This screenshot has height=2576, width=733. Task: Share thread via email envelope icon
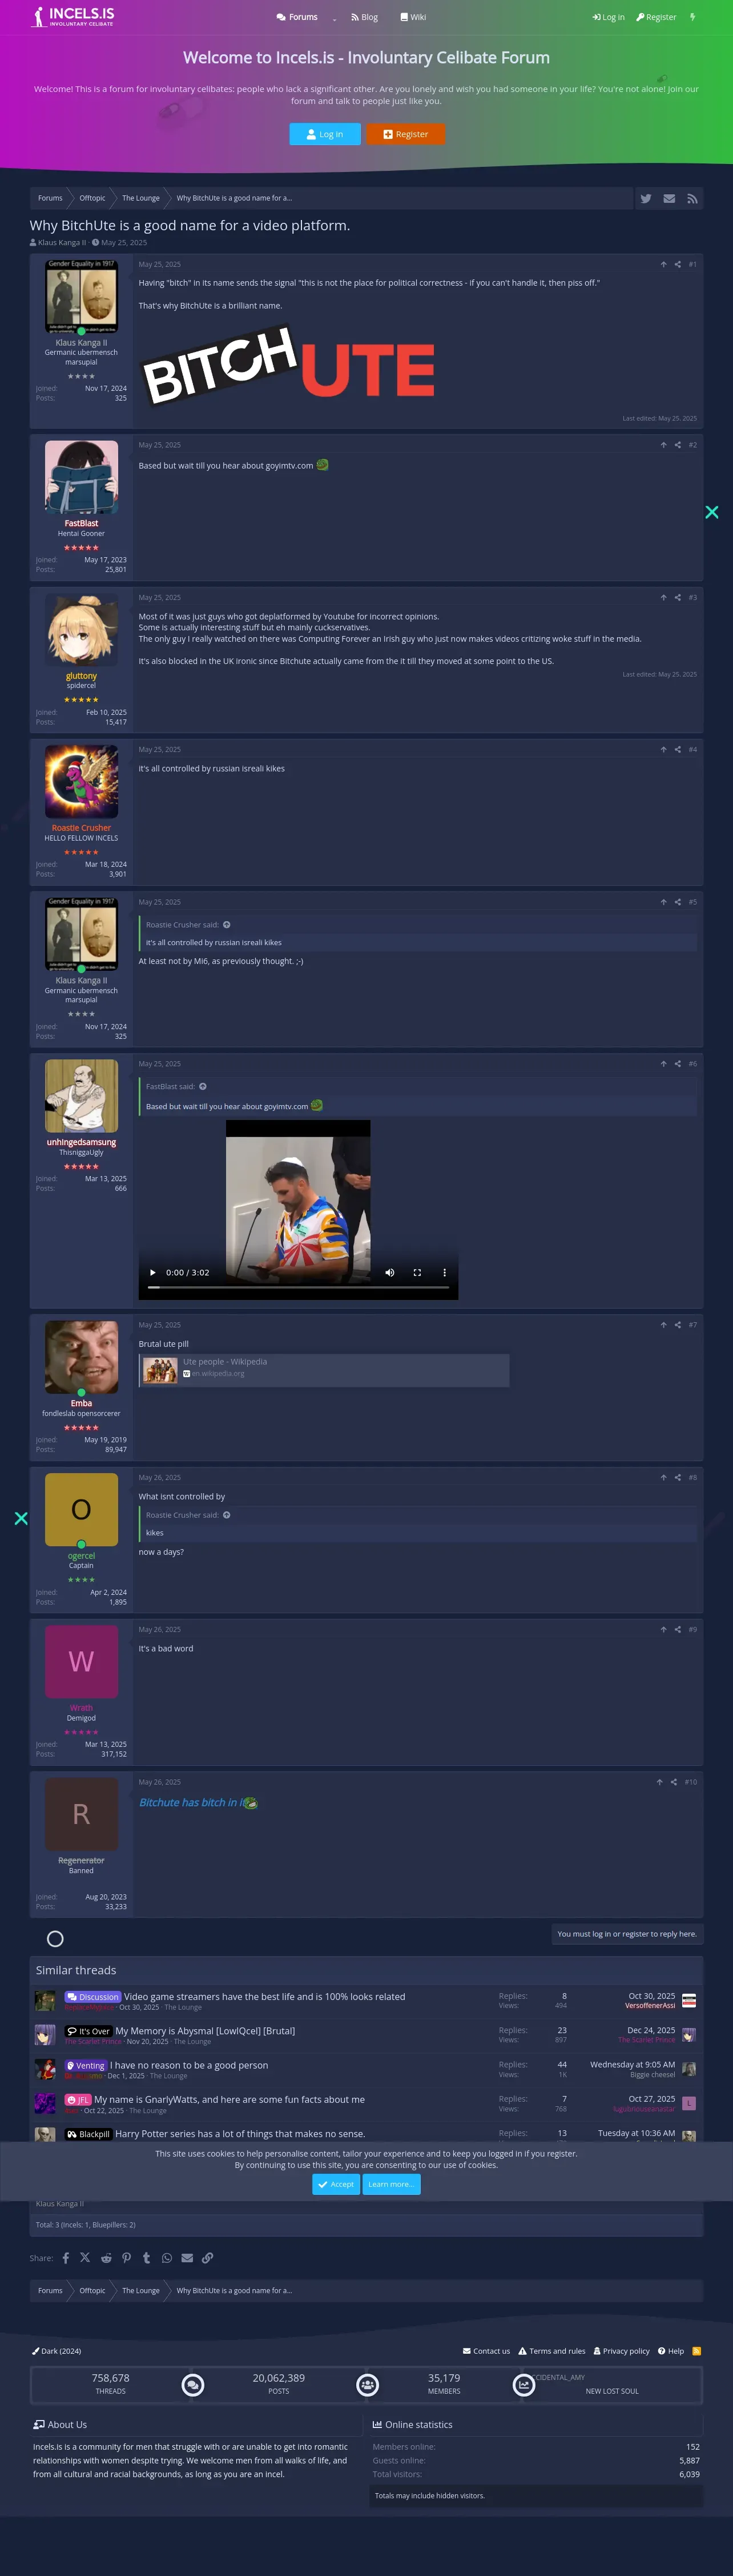pyautogui.click(x=187, y=2258)
